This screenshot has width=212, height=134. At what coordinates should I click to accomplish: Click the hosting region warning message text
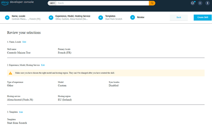tap(65, 73)
